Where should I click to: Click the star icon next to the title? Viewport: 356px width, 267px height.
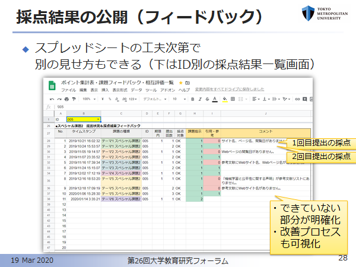coord(181,82)
